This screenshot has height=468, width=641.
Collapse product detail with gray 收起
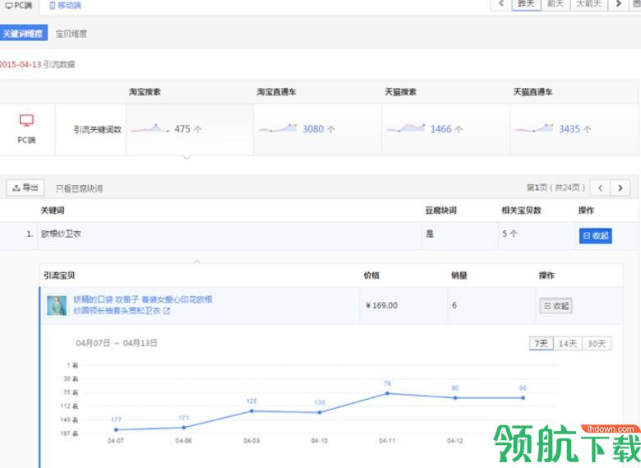click(556, 306)
